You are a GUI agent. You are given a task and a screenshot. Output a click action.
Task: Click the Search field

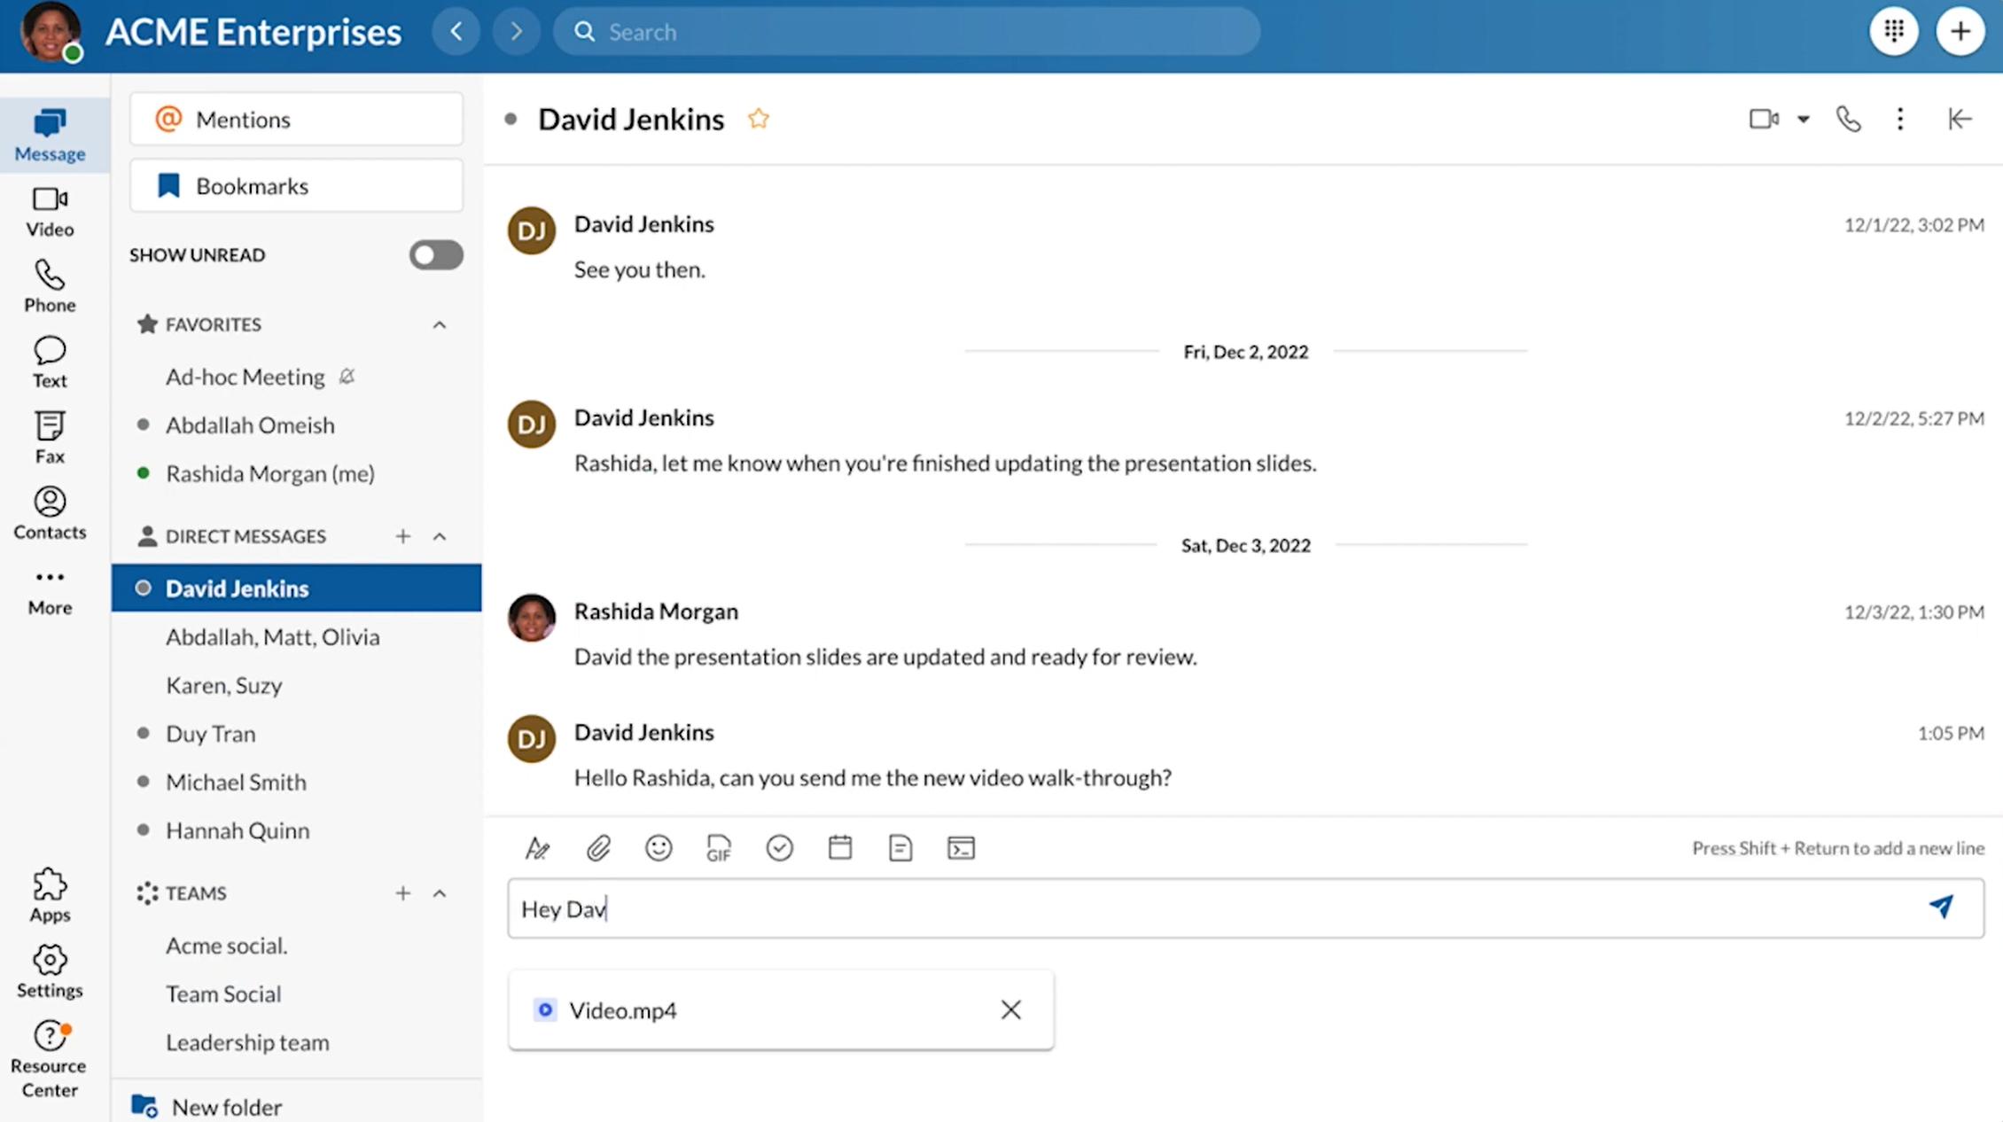pyautogui.click(x=906, y=32)
